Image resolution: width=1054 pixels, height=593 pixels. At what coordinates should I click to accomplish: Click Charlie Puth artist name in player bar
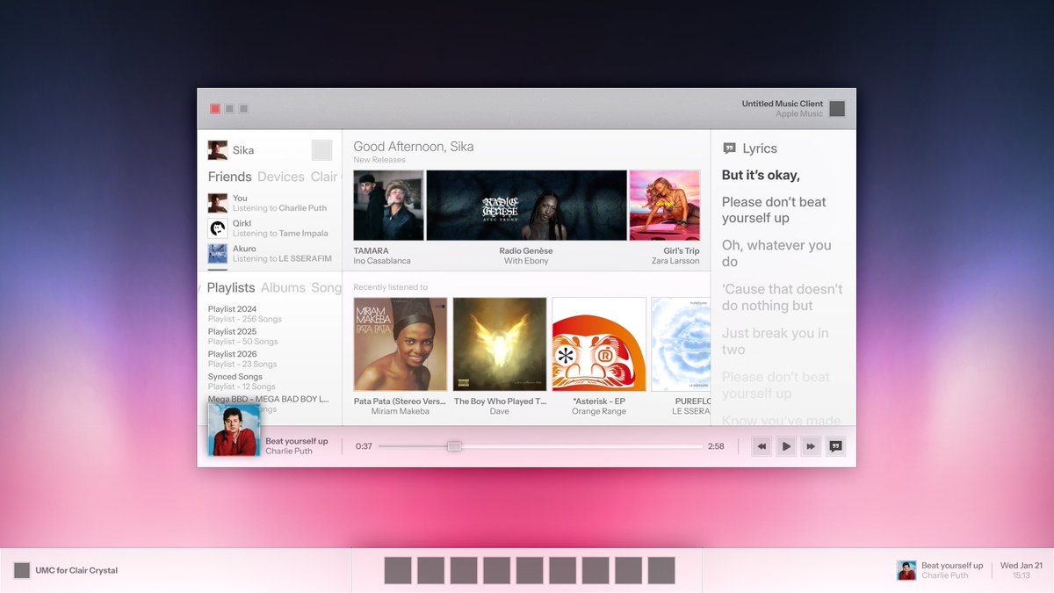[x=289, y=452]
